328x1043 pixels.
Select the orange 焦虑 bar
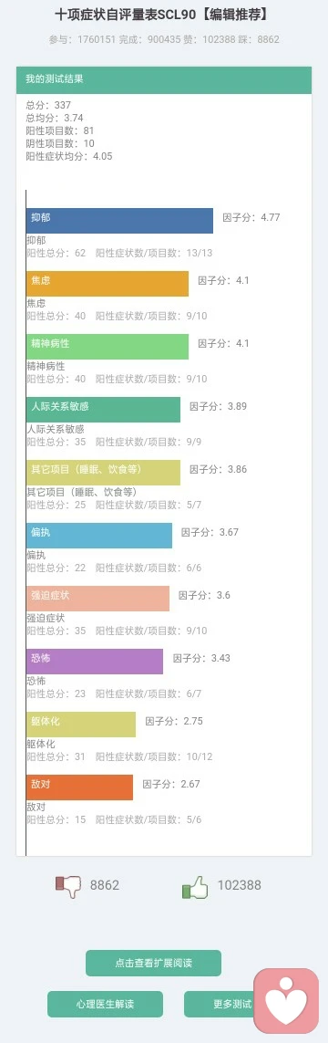(x=108, y=284)
